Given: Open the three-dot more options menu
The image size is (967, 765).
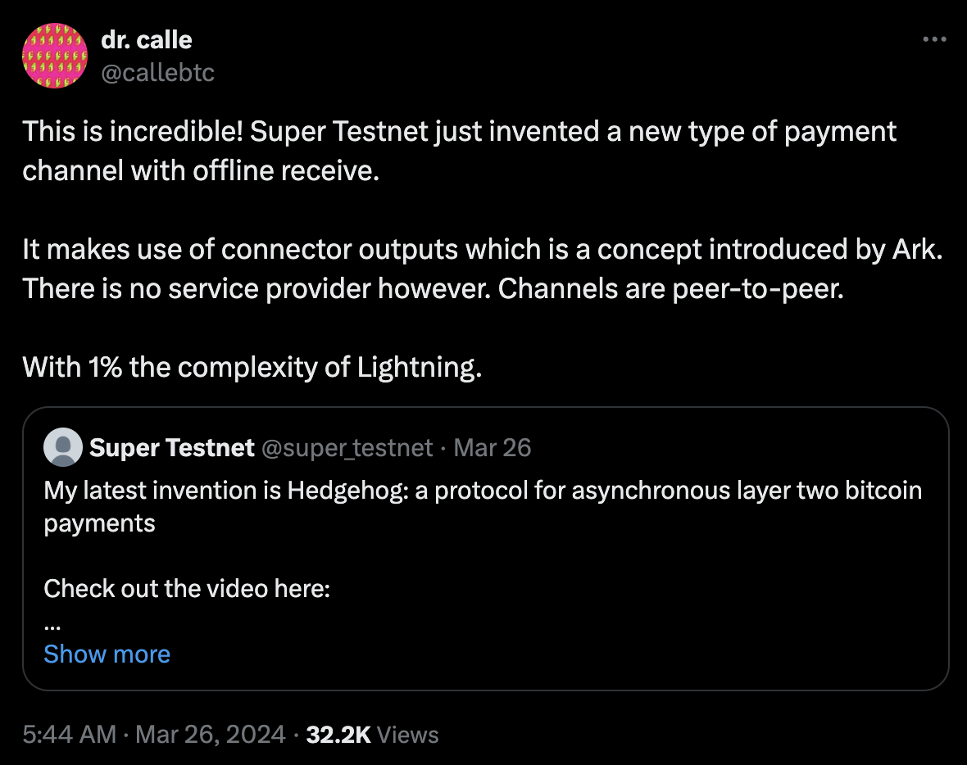Looking at the screenshot, I should 934,39.
